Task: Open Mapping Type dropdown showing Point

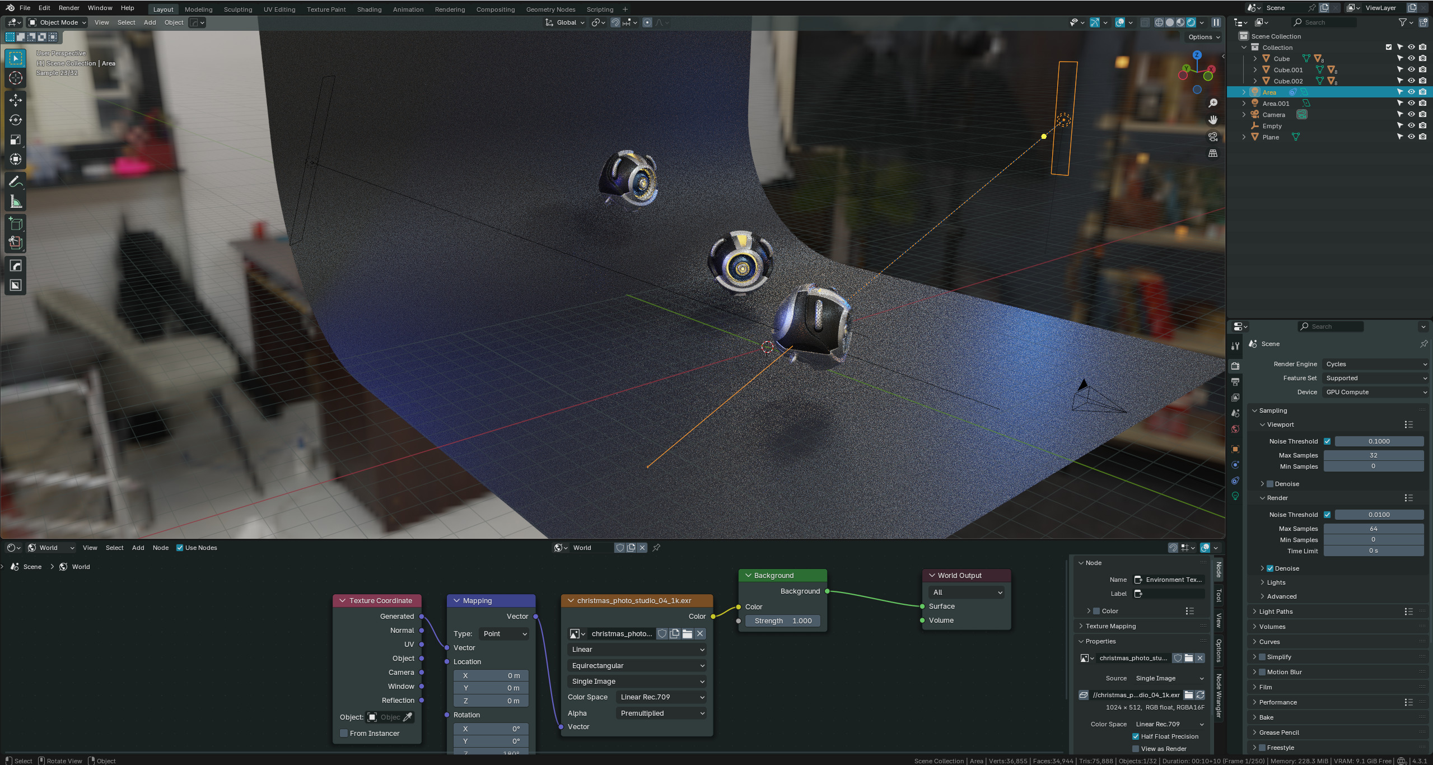Action: click(504, 634)
